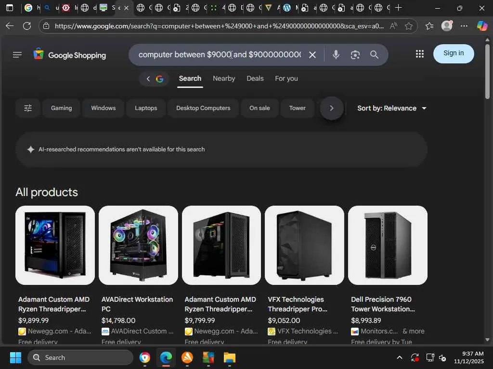The height and width of the screenshot is (369, 493).
Task: Close the active browser tab
Action: 127,8
